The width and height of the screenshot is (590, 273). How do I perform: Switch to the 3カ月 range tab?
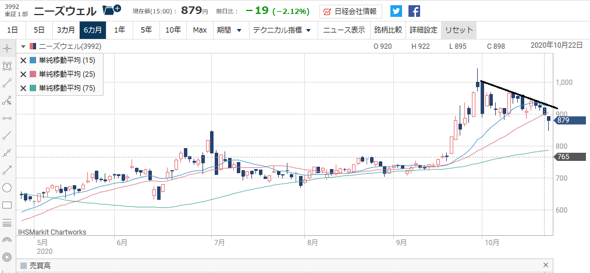pos(66,30)
